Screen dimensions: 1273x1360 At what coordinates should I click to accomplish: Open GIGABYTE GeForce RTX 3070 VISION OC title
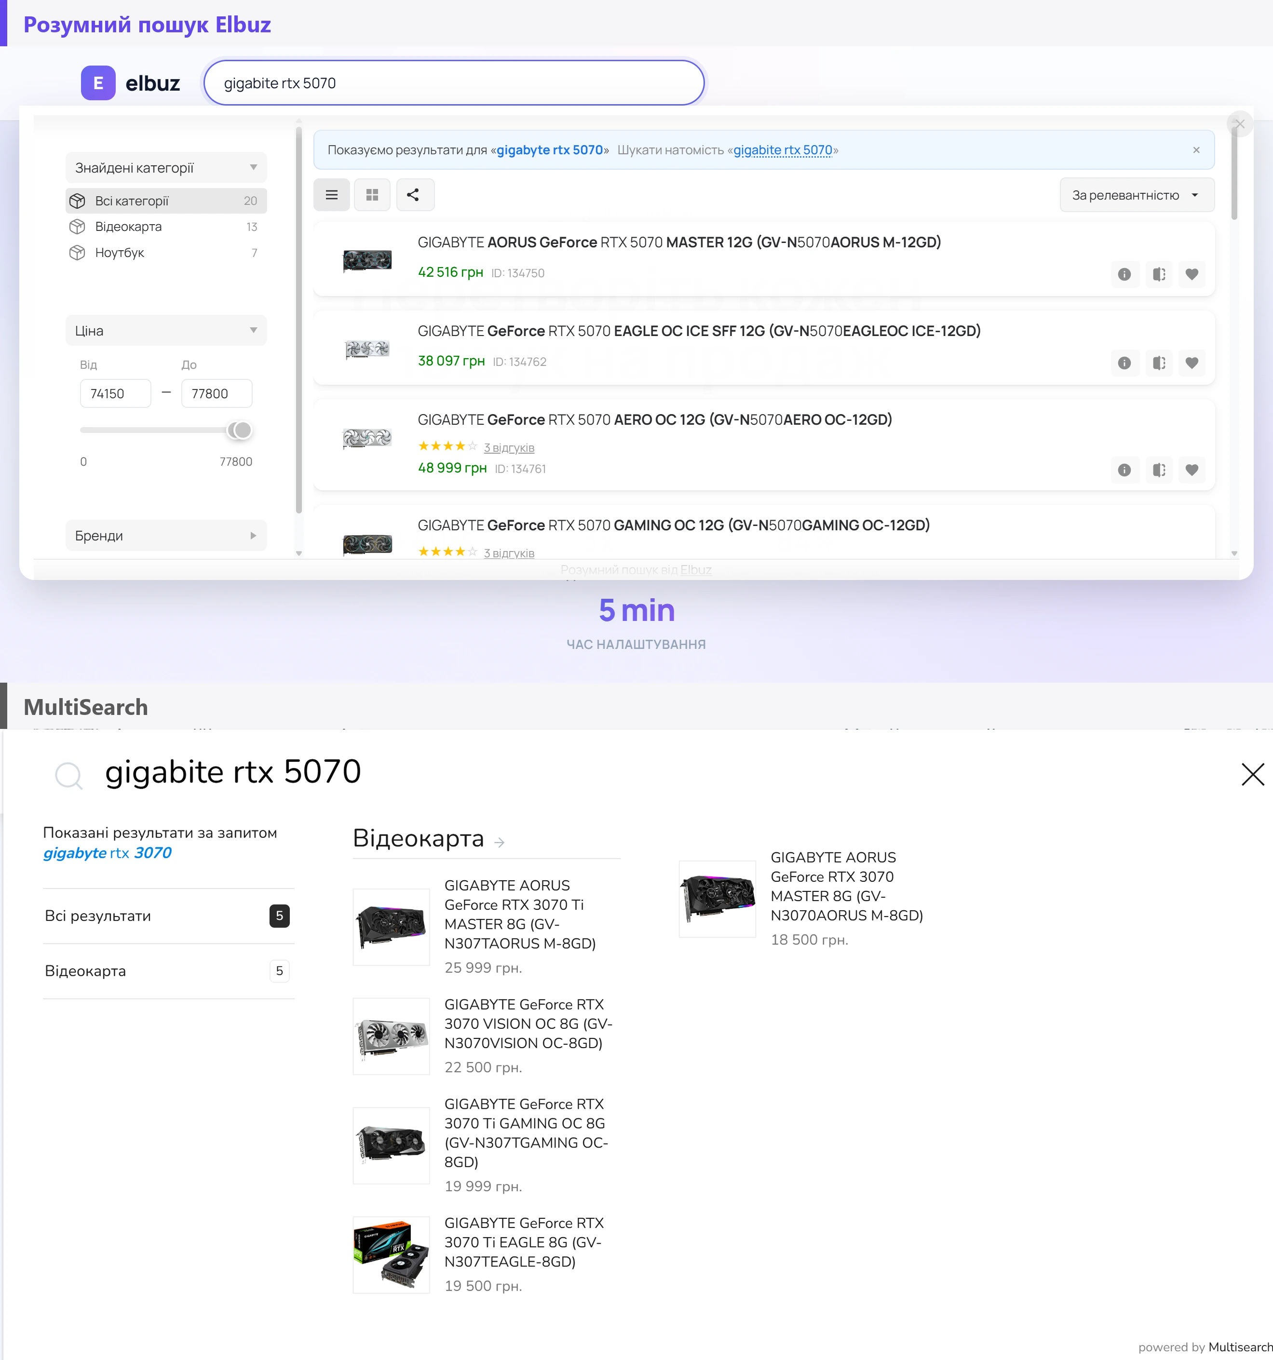click(528, 1024)
